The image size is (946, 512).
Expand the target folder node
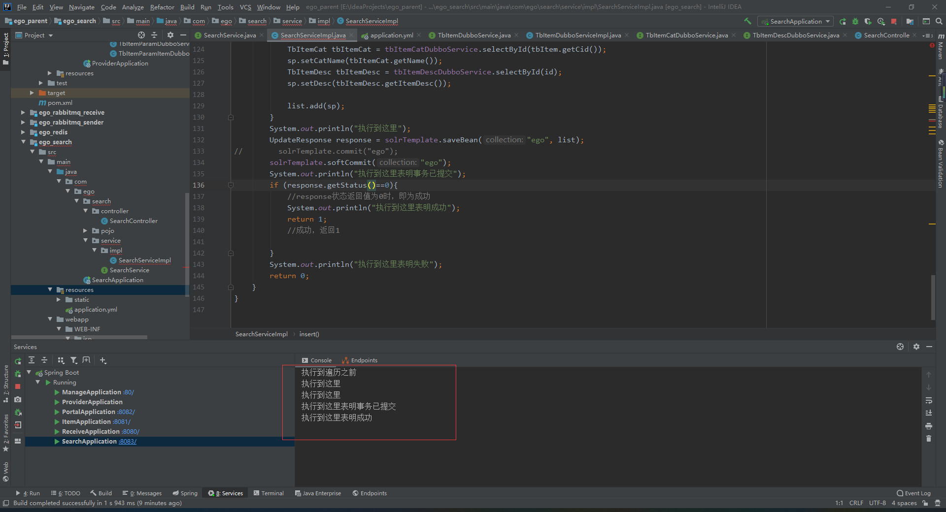[x=32, y=93]
